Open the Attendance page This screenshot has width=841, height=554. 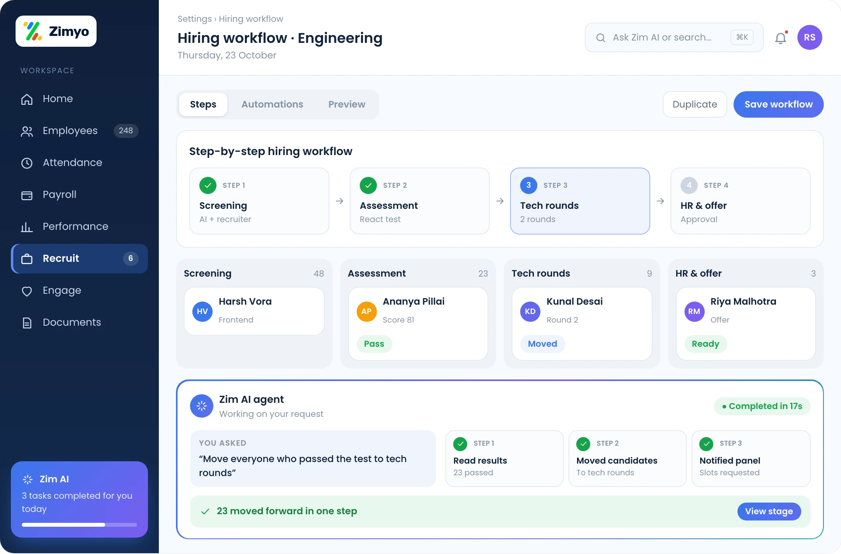(79, 162)
